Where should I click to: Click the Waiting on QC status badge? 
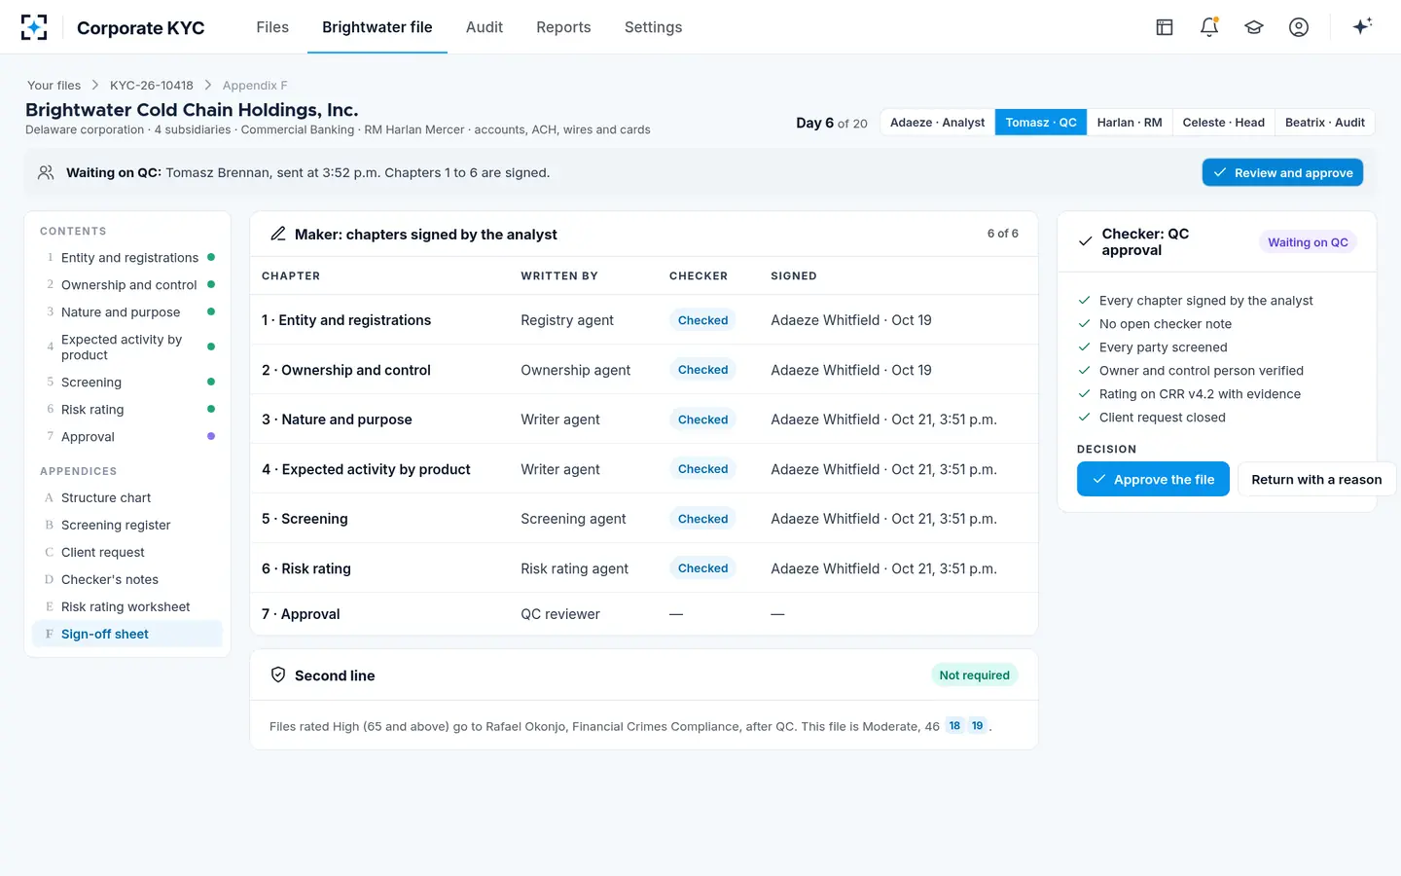(x=1308, y=242)
